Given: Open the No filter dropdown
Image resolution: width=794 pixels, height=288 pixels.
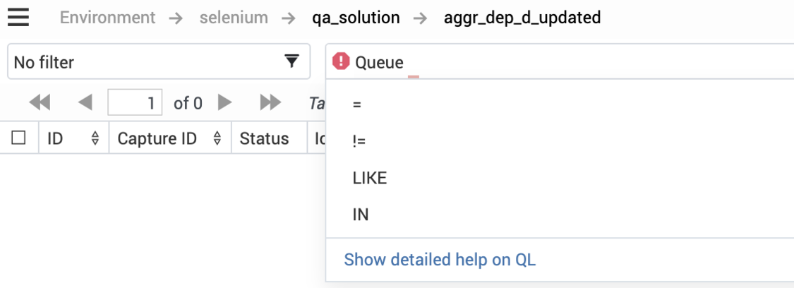Looking at the screenshot, I should 159,61.
